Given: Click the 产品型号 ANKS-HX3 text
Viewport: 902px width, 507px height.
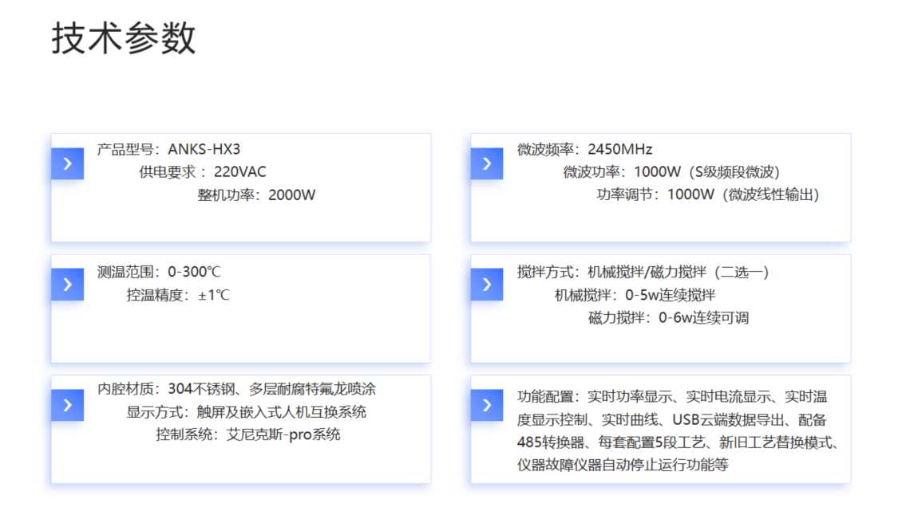Looking at the screenshot, I should [168, 149].
